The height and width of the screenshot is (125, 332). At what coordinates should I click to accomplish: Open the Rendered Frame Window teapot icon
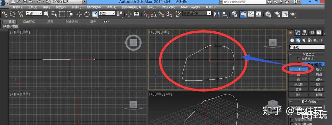pyautogui.click(x=285, y=14)
